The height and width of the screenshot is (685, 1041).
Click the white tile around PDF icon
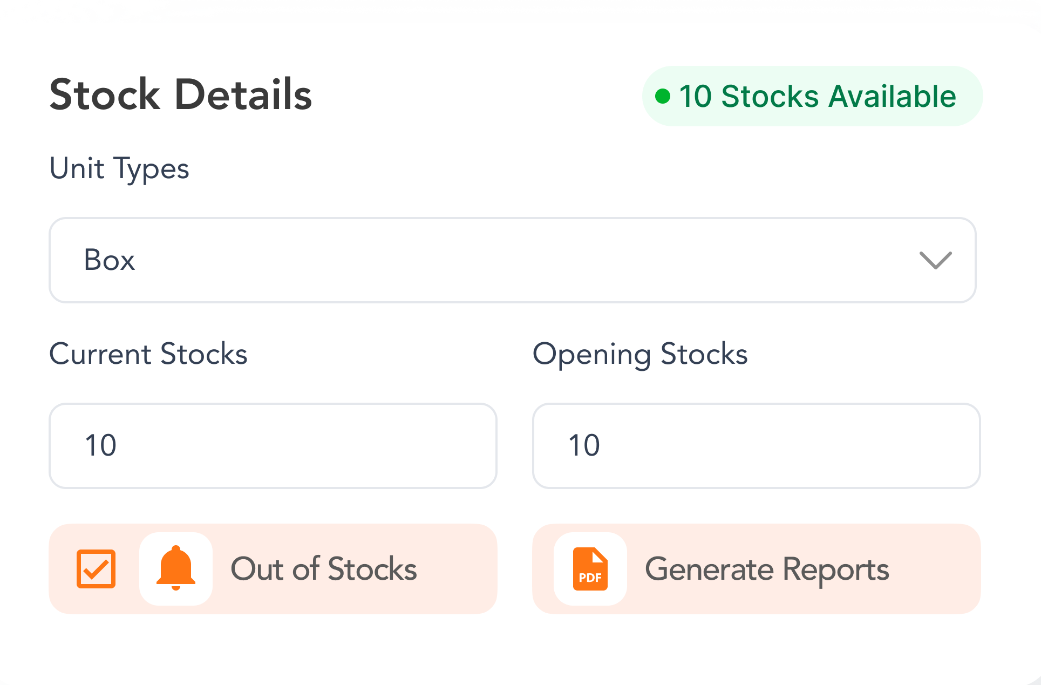(x=563, y=594)
